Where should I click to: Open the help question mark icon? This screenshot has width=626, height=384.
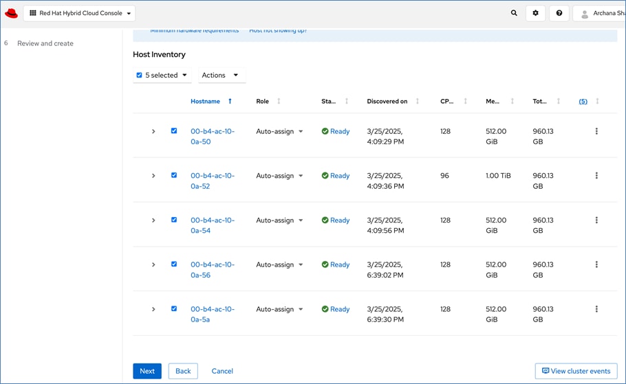pyautogui.click(x=559, y=13)
